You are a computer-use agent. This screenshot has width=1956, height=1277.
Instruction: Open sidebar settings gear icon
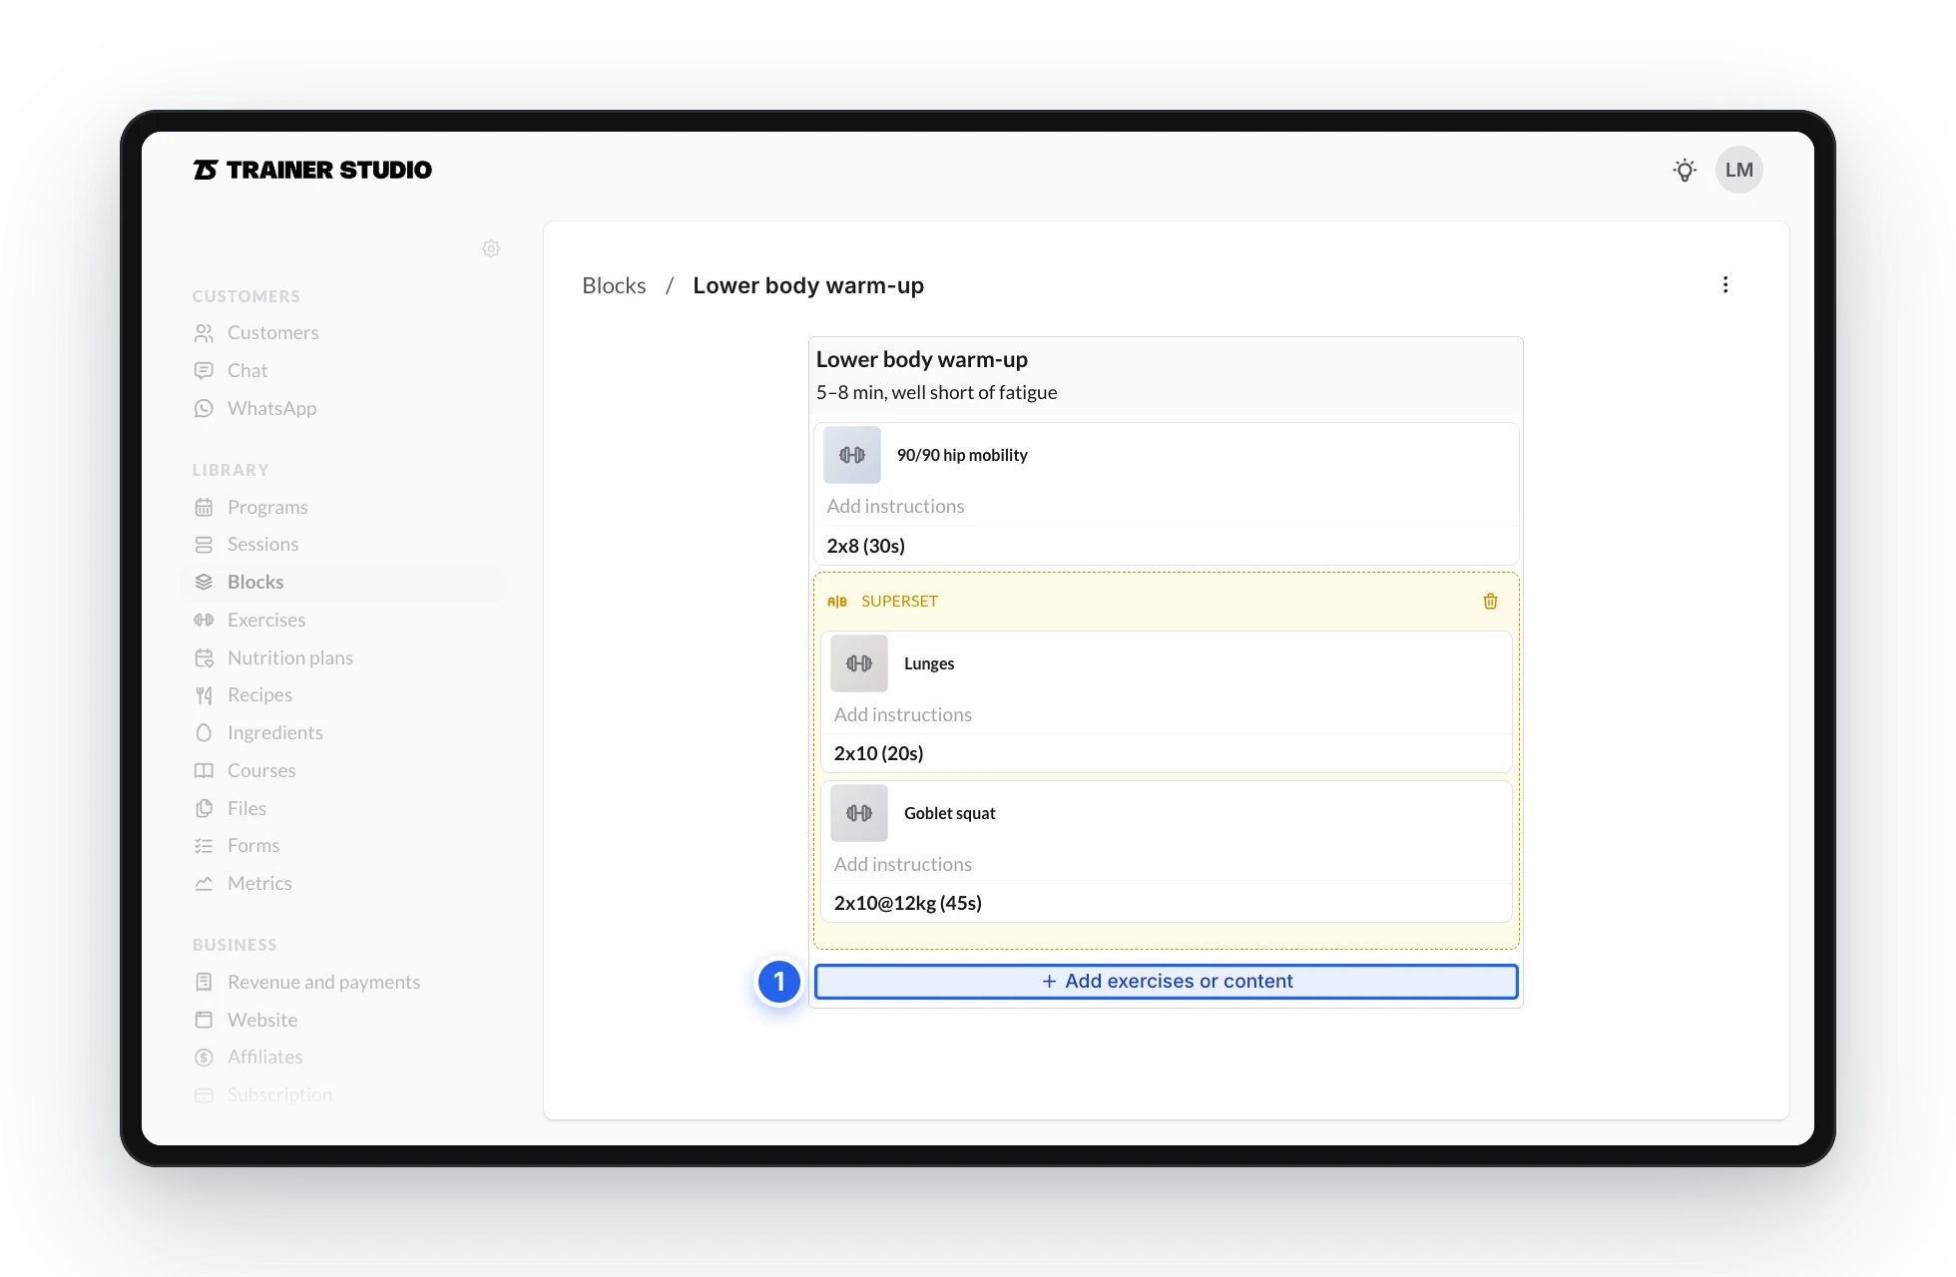[x=491, y=248]
